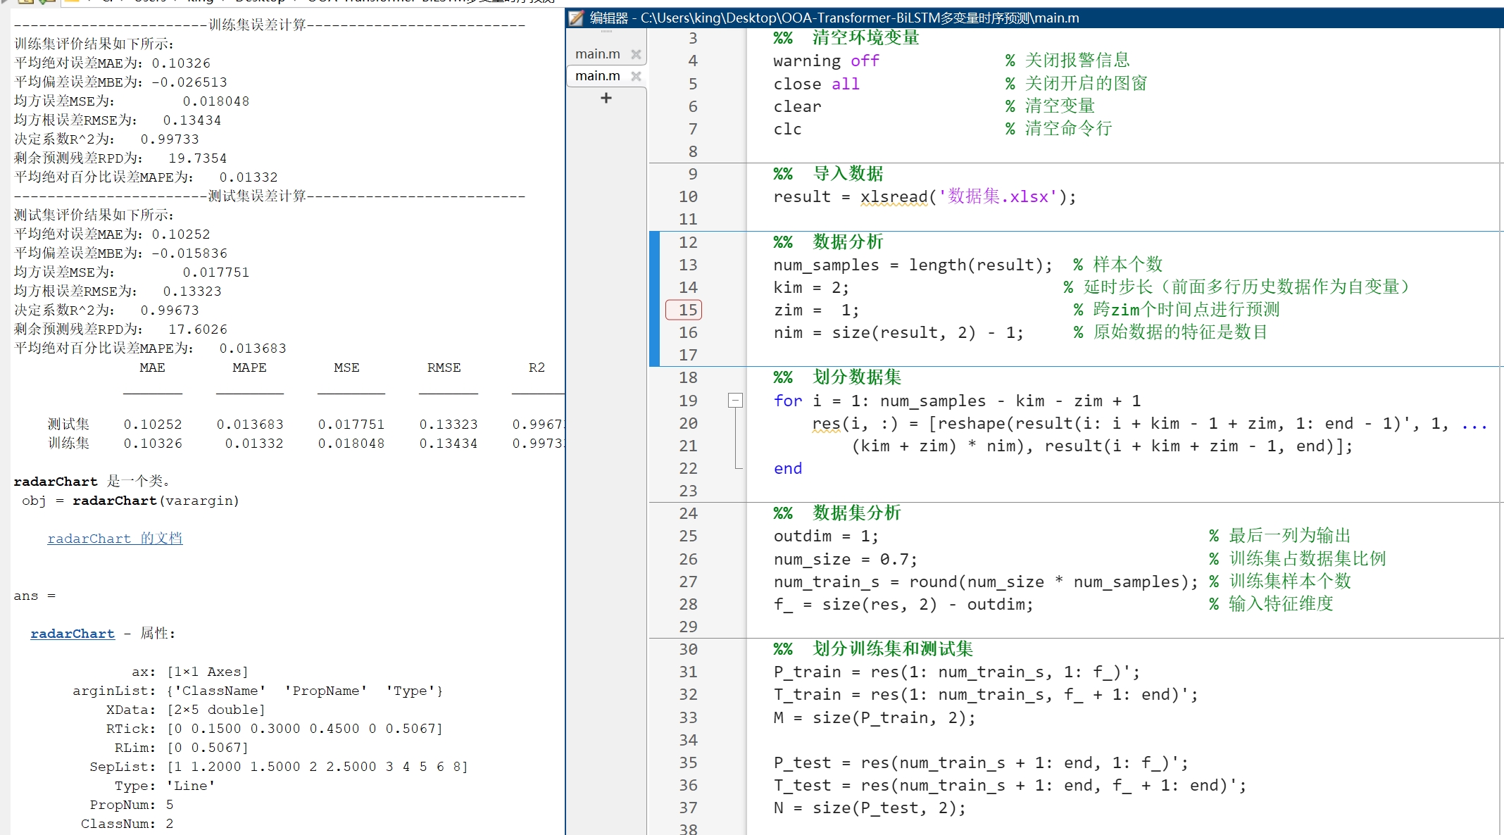Click the underlined res variable warning
The height and width of the screenshot is (835, 1504).
825,424
